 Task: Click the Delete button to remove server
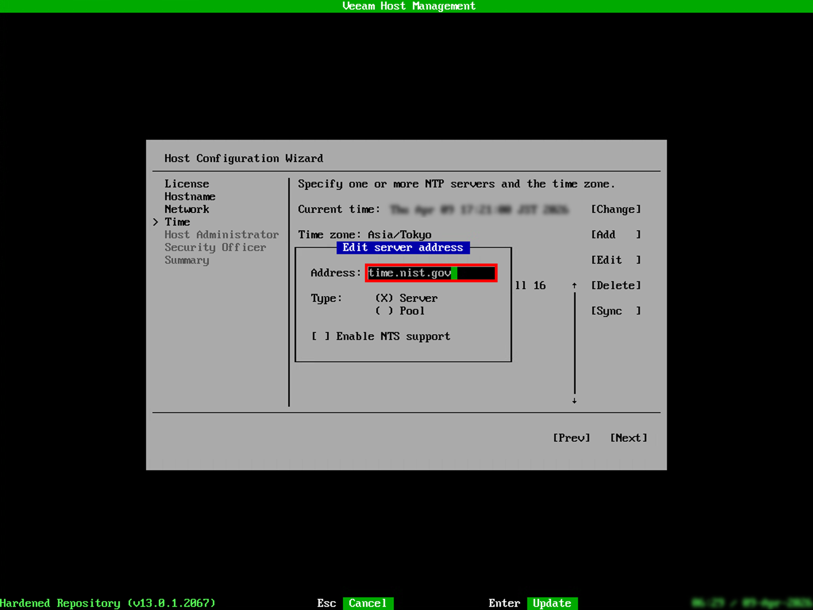(x=616, y=286)
